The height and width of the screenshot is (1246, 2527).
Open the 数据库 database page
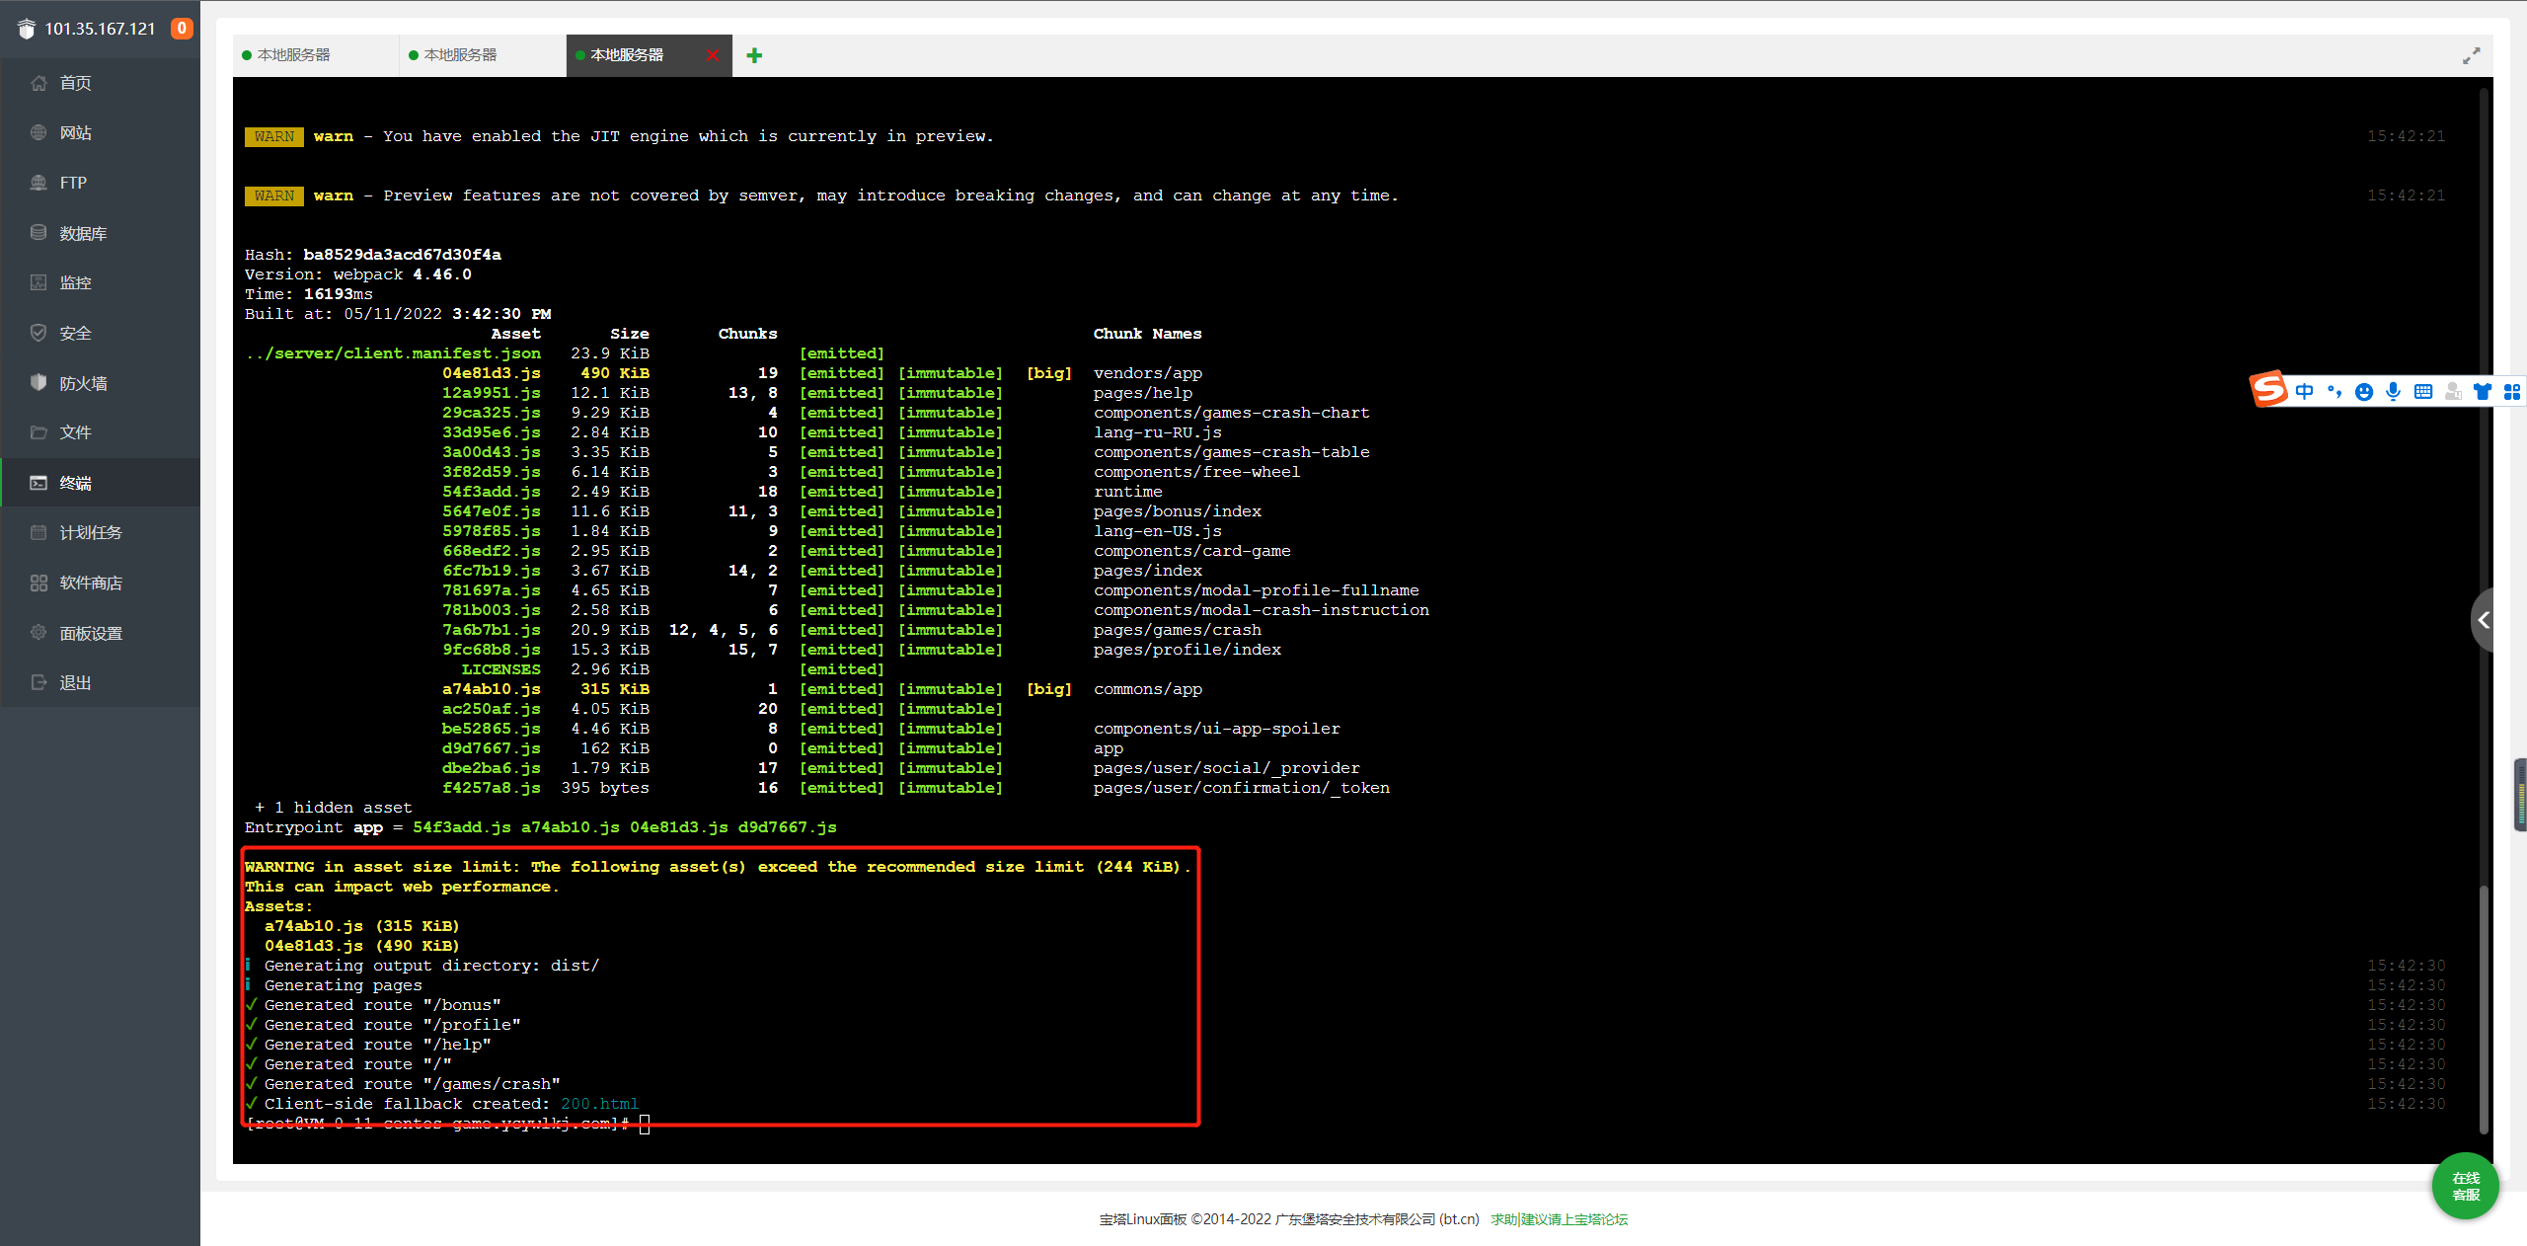pos(83,233)
